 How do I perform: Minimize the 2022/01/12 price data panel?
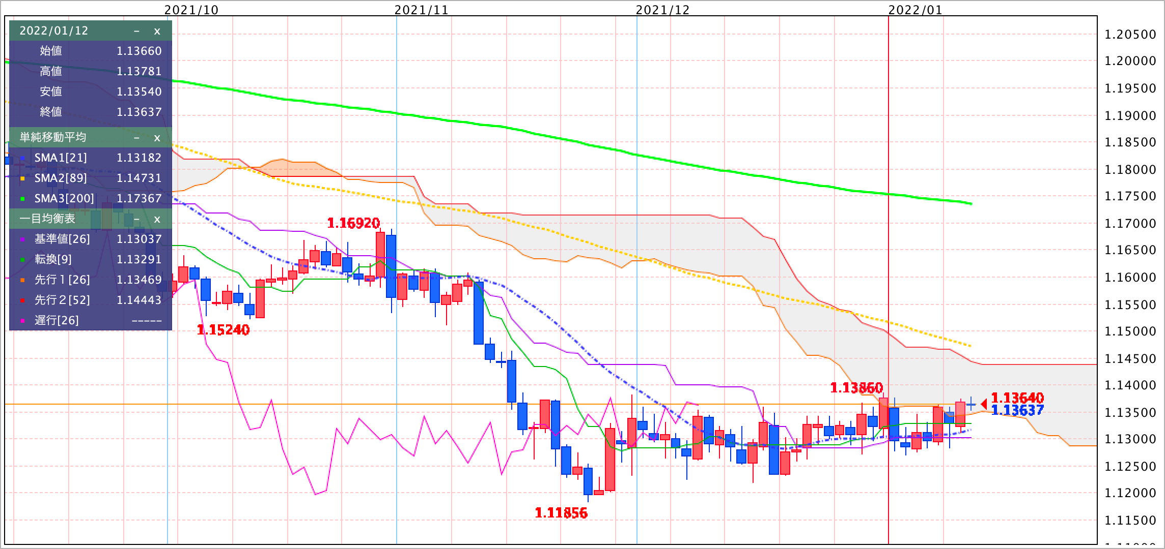coord(136,31)
